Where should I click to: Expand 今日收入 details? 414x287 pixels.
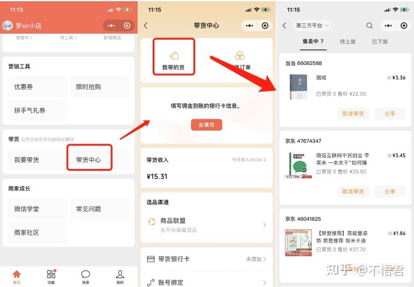(249, 159)
